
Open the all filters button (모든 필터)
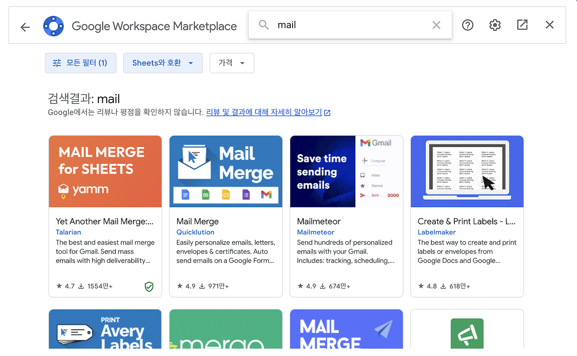[81, 63]
